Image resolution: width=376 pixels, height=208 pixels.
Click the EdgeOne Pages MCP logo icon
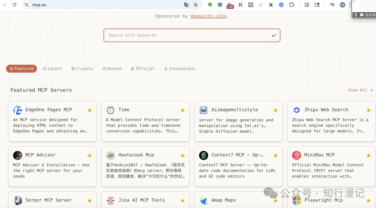17,110
